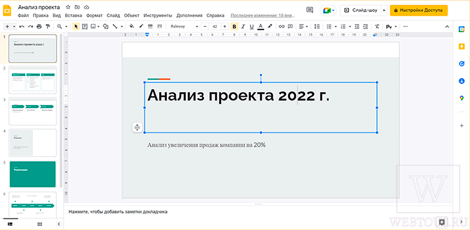Open the line type dropdown arrow
The height and width of the screenshot is (230, 470).
[x=122, y=26]
